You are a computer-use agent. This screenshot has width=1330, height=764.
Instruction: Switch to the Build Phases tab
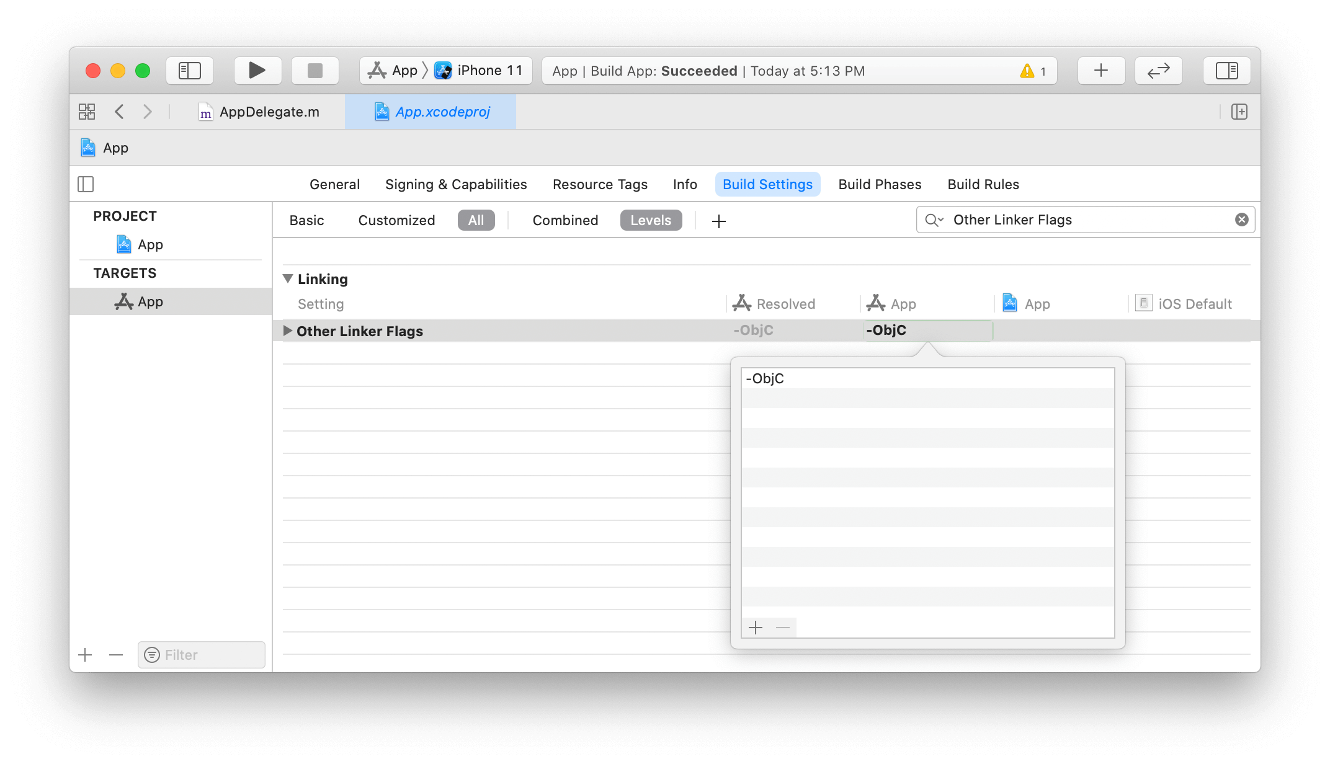[x=879, y=184]
